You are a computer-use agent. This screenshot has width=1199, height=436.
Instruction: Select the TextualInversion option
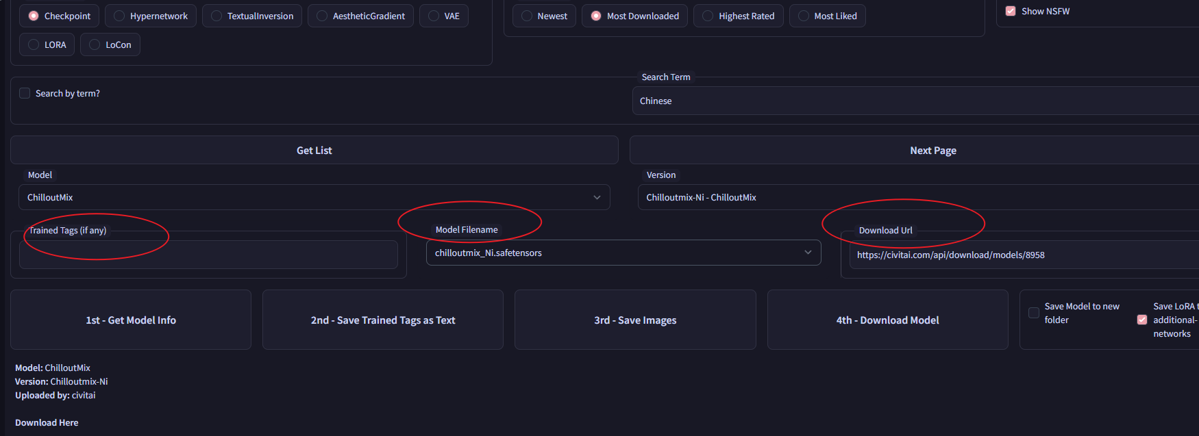tap(217, 16)
